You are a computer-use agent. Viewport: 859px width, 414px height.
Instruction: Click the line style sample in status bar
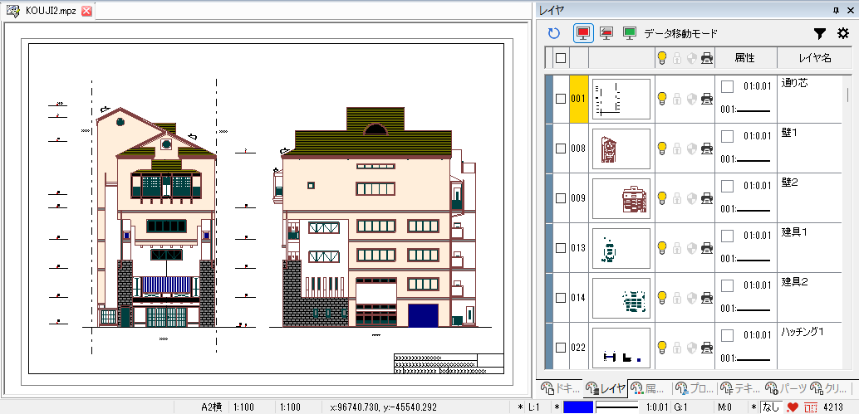[x=617, y=407]
